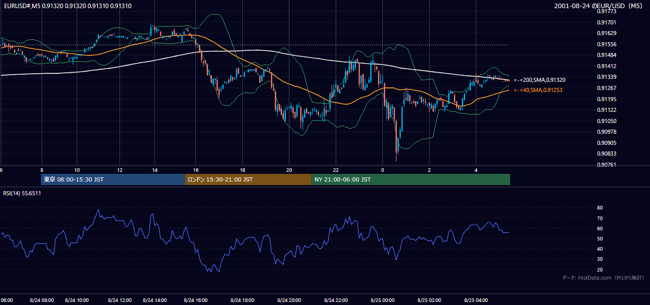
Task: Click RSI scale value 20
Action: [600, 269]
